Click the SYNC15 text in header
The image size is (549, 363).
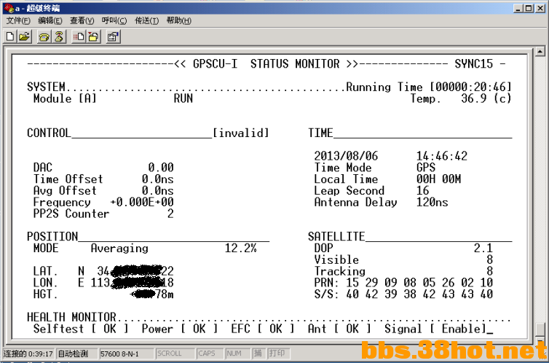coord(473,64)
